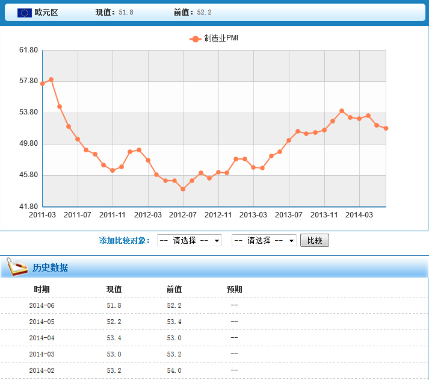Toggle the 制造业PMI legend label
The height and width of the screenshot is (380, 429).
tap(221, 39)
